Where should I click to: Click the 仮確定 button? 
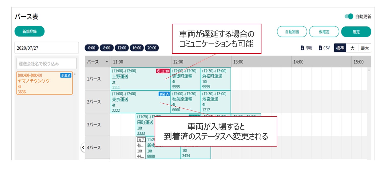pos(324,32)
